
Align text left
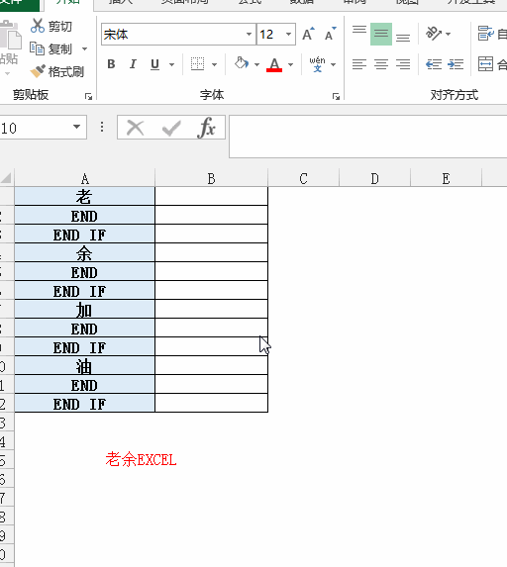pos(359,64)
